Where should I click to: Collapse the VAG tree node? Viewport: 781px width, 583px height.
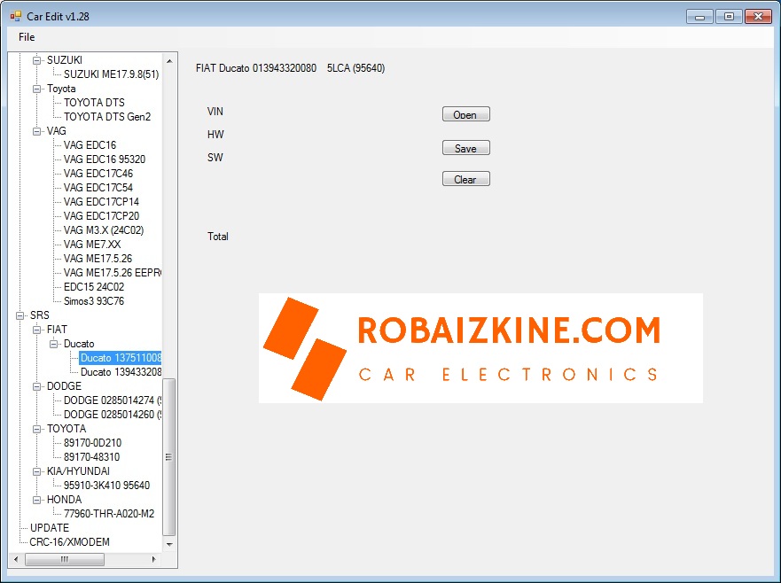[x=37, y=131]
